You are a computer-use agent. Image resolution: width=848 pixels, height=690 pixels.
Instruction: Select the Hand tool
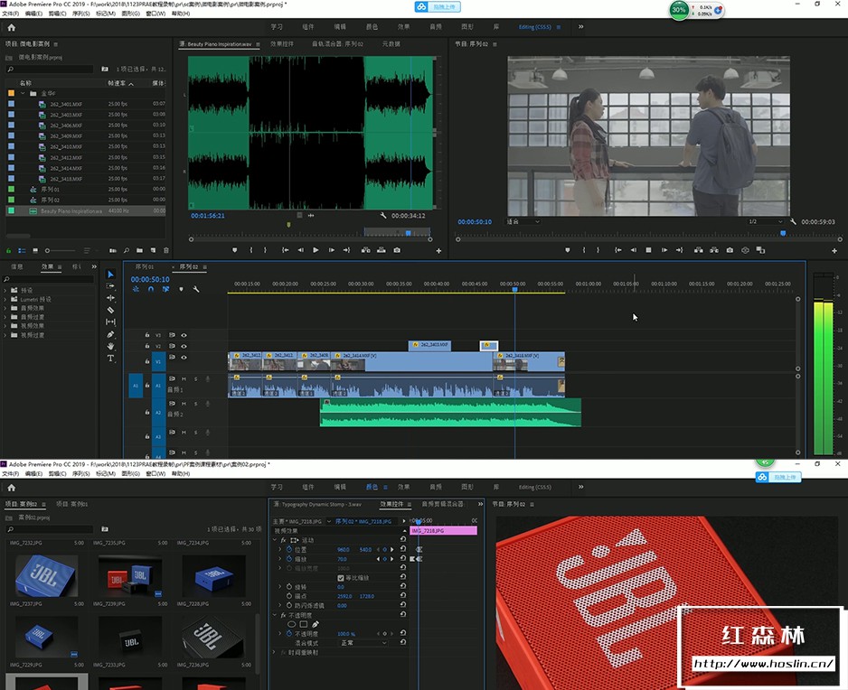click(x=110, y=346)
